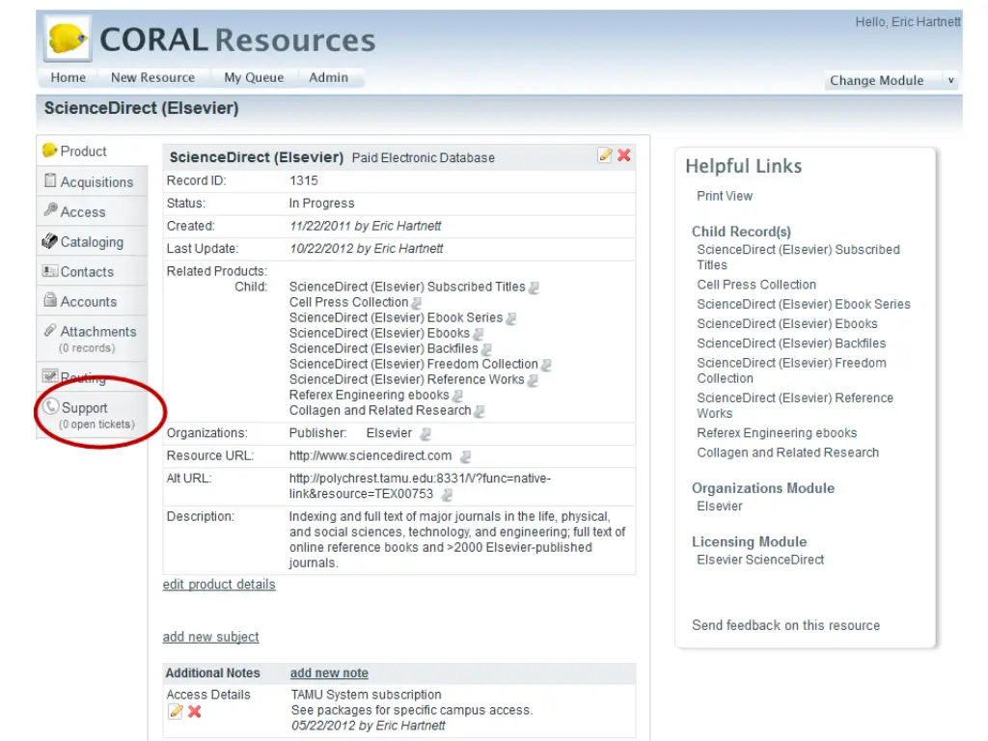Click the add new subject link
Image resolution: width=988 pixels, height=741 pixels.
point(210,637)
